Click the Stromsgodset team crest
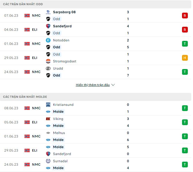 48,61
